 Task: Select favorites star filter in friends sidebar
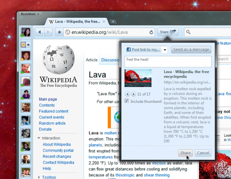23,45
